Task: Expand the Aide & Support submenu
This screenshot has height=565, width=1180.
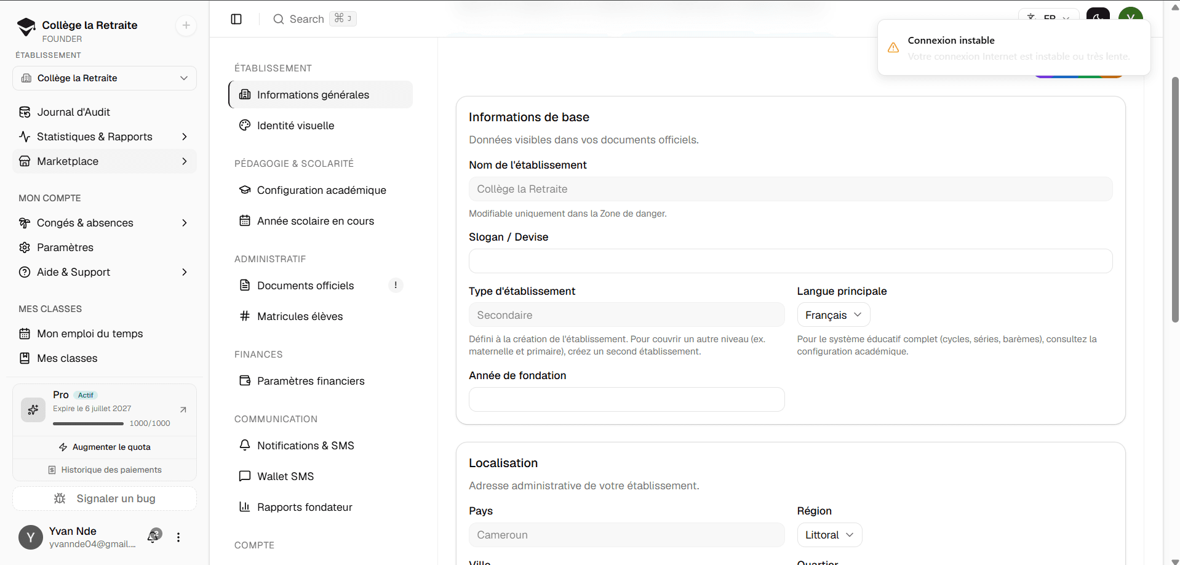Action: pyautogui.click(x=185, y=272)
